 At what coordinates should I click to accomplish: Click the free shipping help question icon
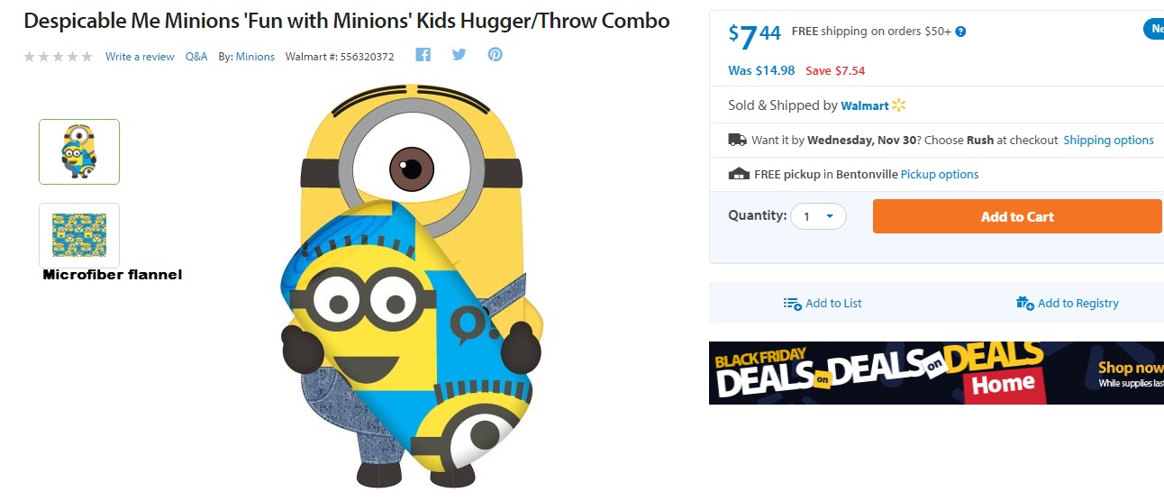point(960,32)
